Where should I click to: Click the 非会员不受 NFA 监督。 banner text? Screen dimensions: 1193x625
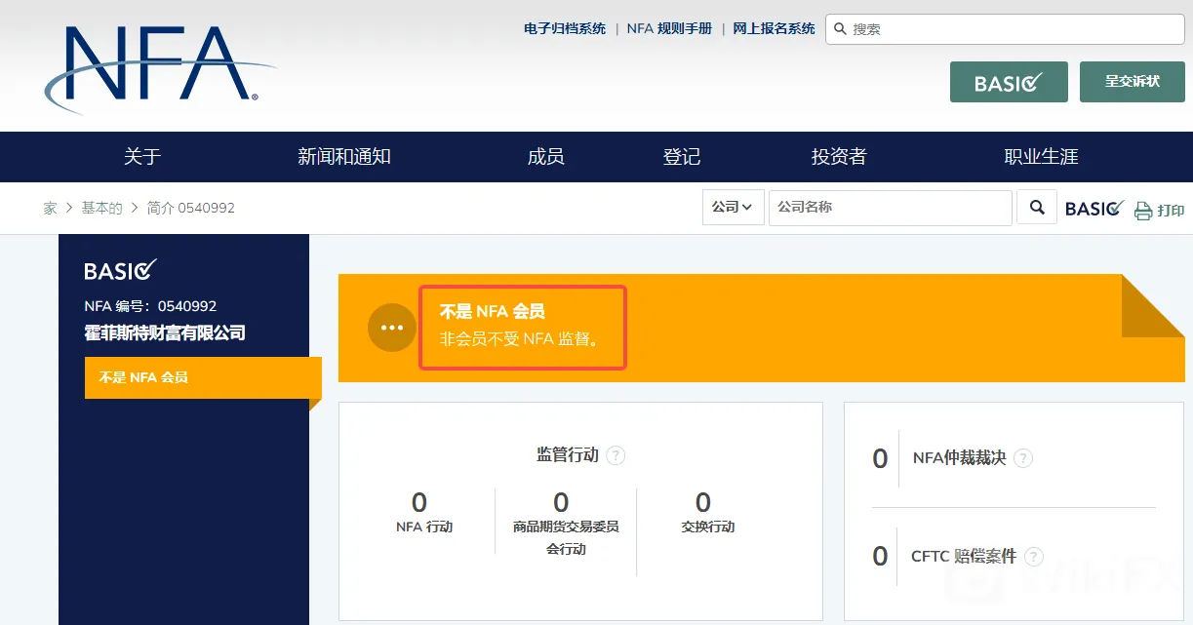tap(518, 339)
